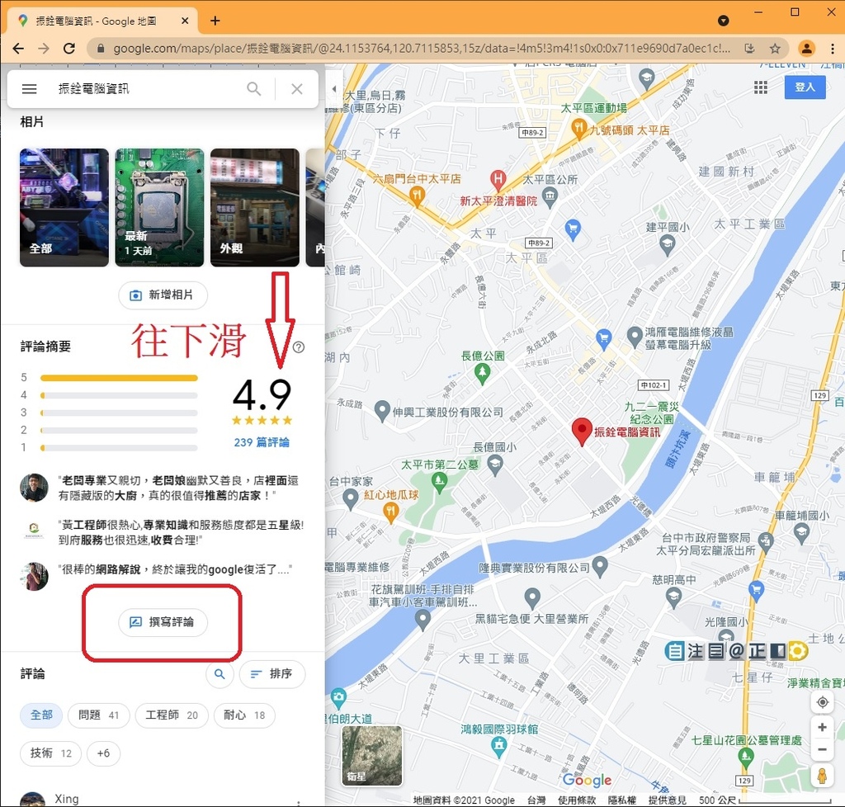Open a new browser tab
845x807 pixels.
215,21
